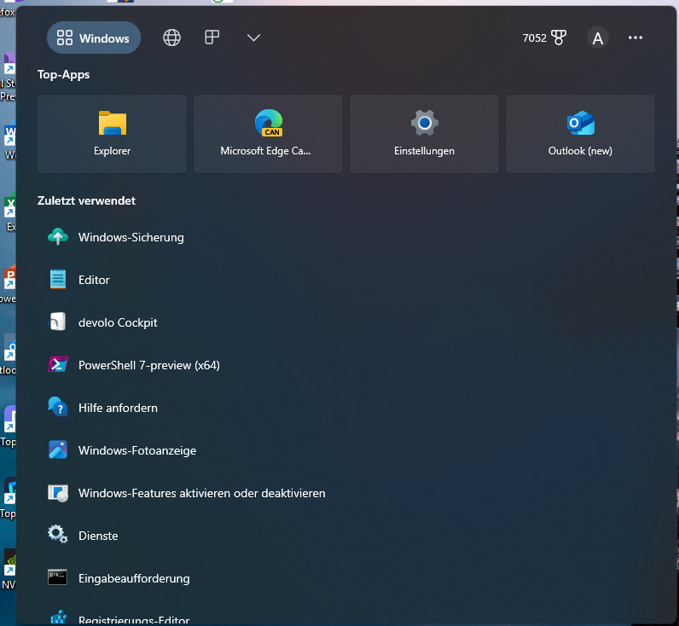The image size is (679, 626).
Task: Open Outlook (new) tile
Action: [x=580, y=134]
